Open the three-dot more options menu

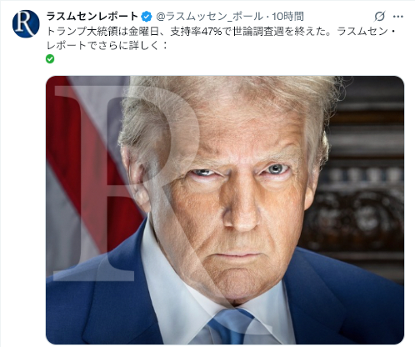point(398,17)
